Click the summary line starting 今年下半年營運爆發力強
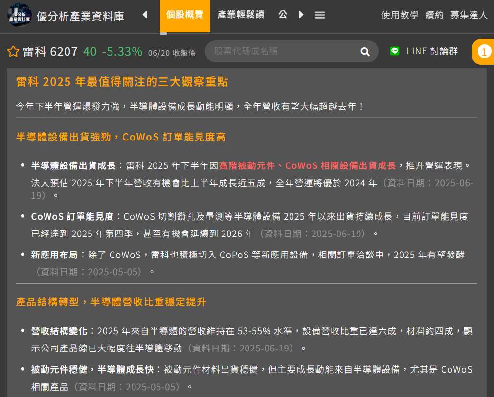494x397 pixels. point(190,106)
